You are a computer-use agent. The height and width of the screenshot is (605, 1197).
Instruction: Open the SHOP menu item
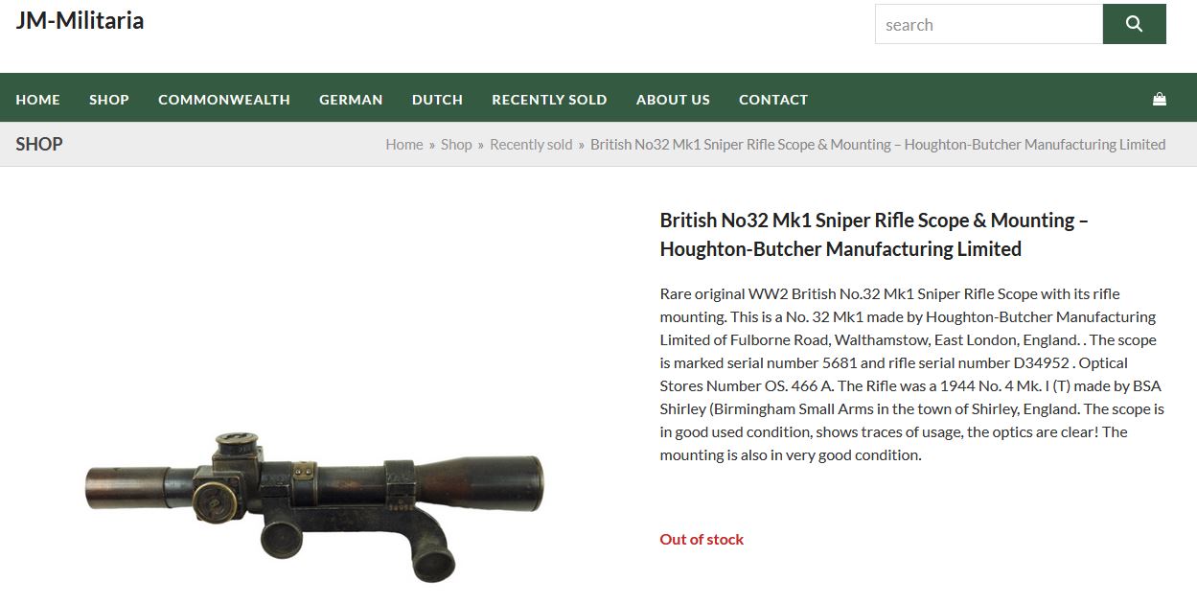[109, 100]
